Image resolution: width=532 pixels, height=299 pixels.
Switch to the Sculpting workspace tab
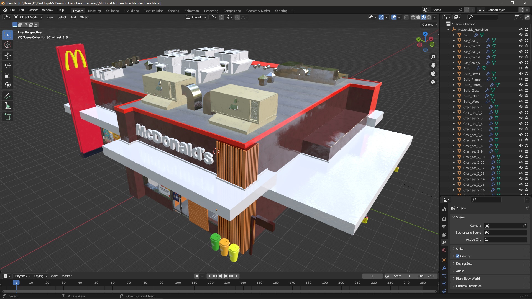(112, 11)
